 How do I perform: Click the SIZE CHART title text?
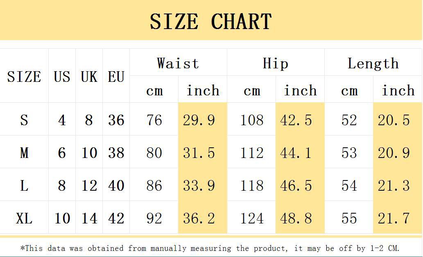click(210, 21)
